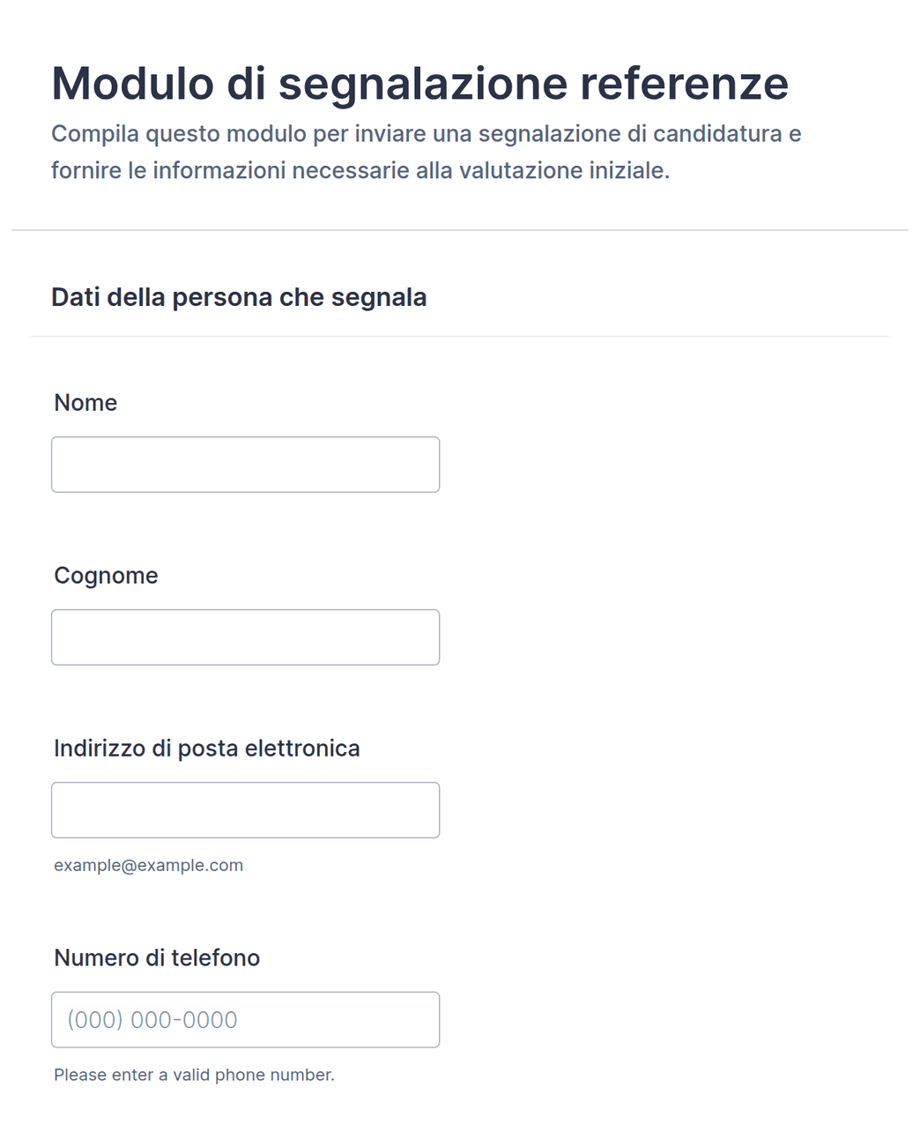This screenshot has height=1133, width=920.
Task: Click the Dati della persona che segnala heading
Action: tap(239, 297)
